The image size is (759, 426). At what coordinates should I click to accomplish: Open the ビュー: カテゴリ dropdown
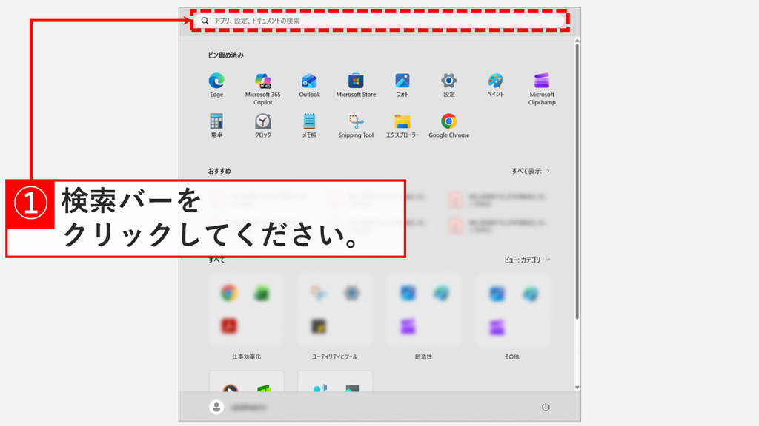(x=527, y=260)
